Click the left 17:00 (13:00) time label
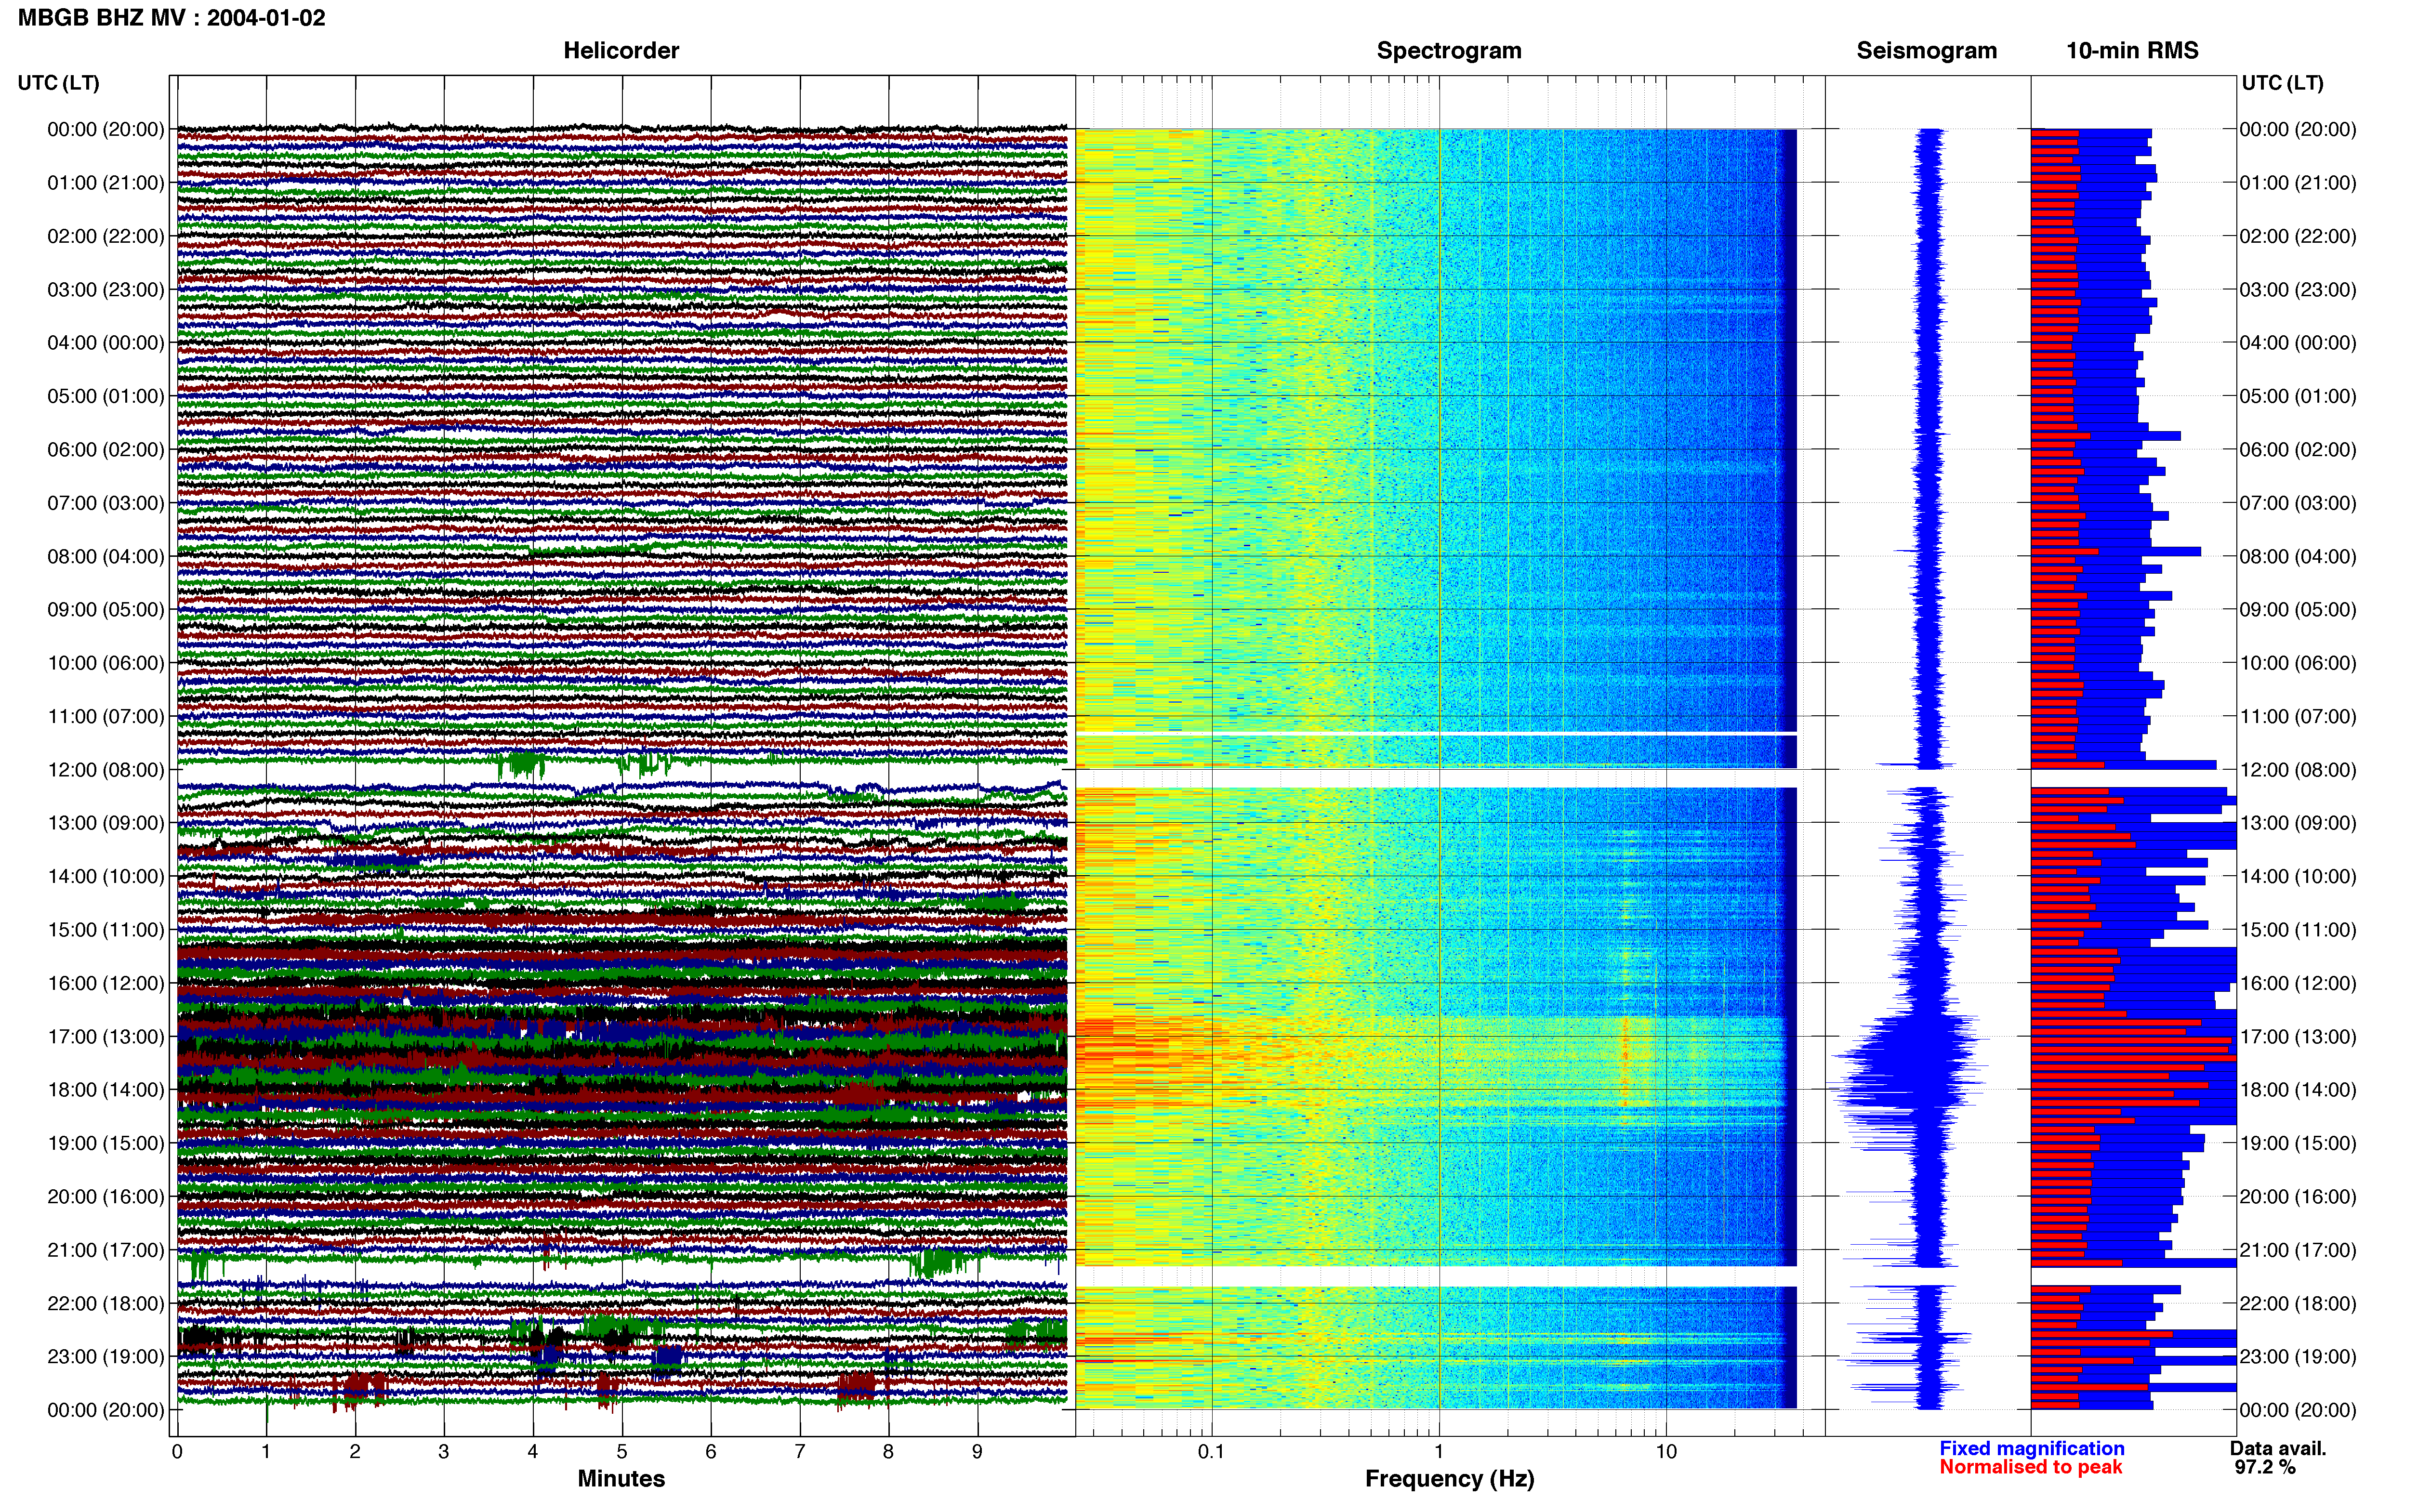Screen dimensions: 2418x1512 106,1037
